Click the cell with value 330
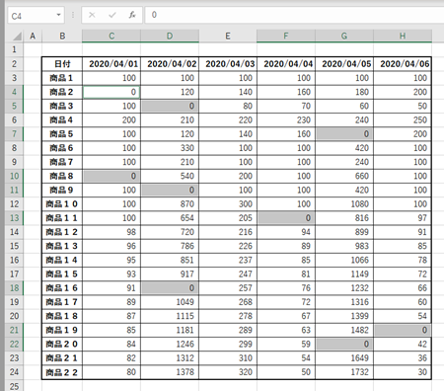Viewport: 444px width, 391px height. coord(170,148)
